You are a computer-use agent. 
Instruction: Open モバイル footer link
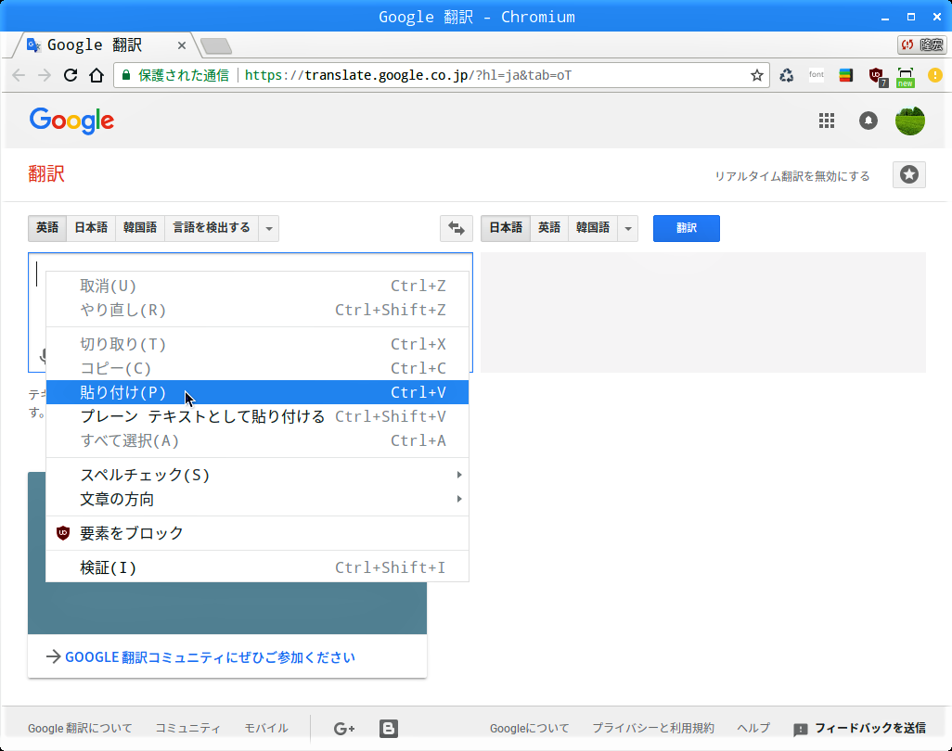[x=266, y=728]
